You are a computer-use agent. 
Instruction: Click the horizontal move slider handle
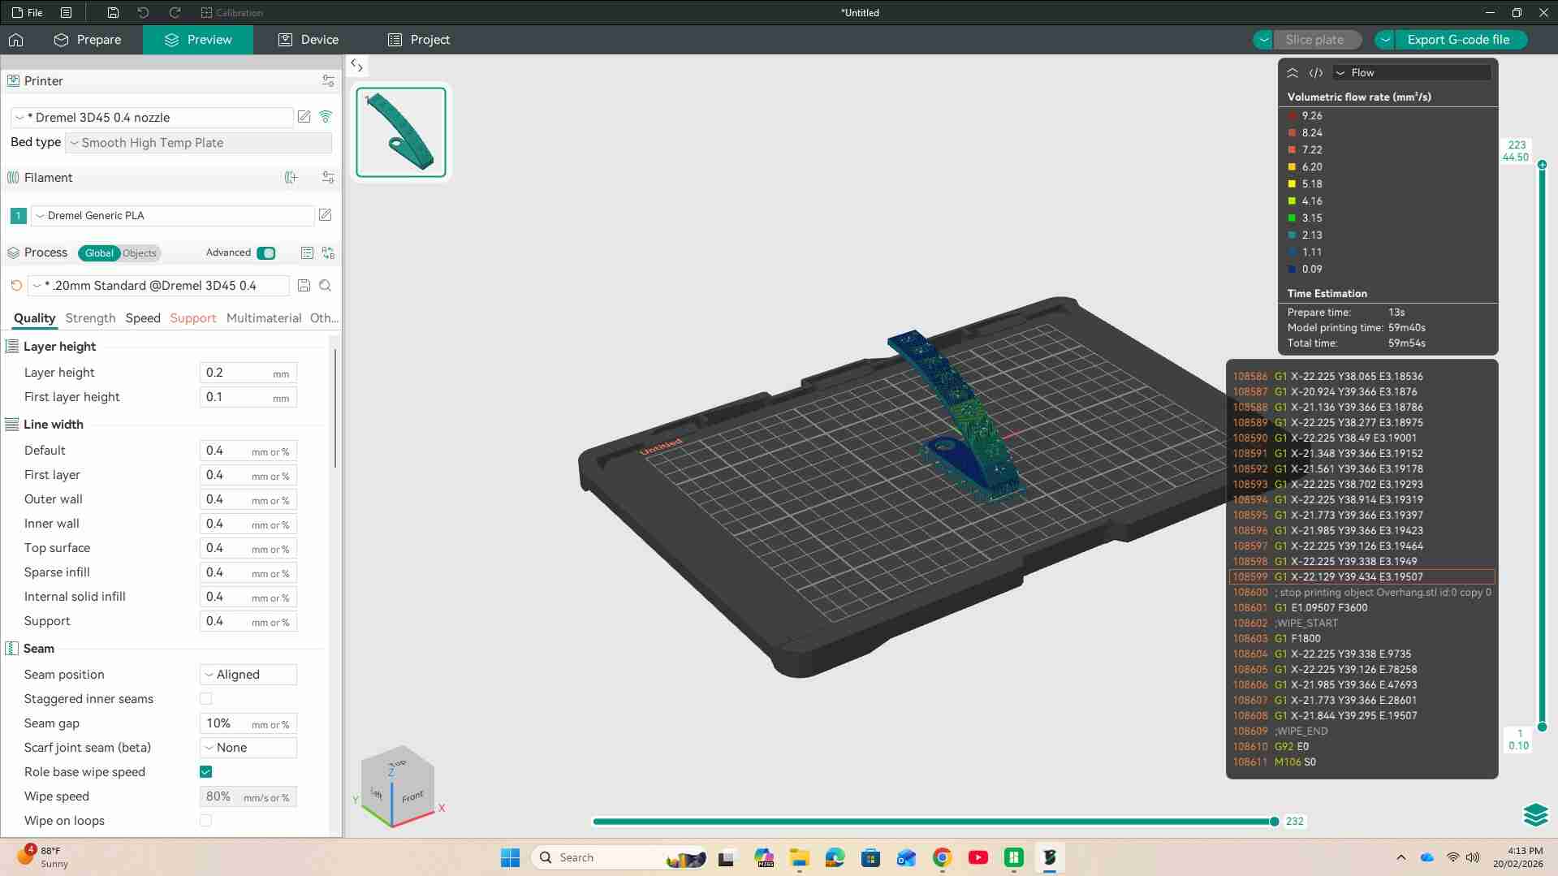1274,822
